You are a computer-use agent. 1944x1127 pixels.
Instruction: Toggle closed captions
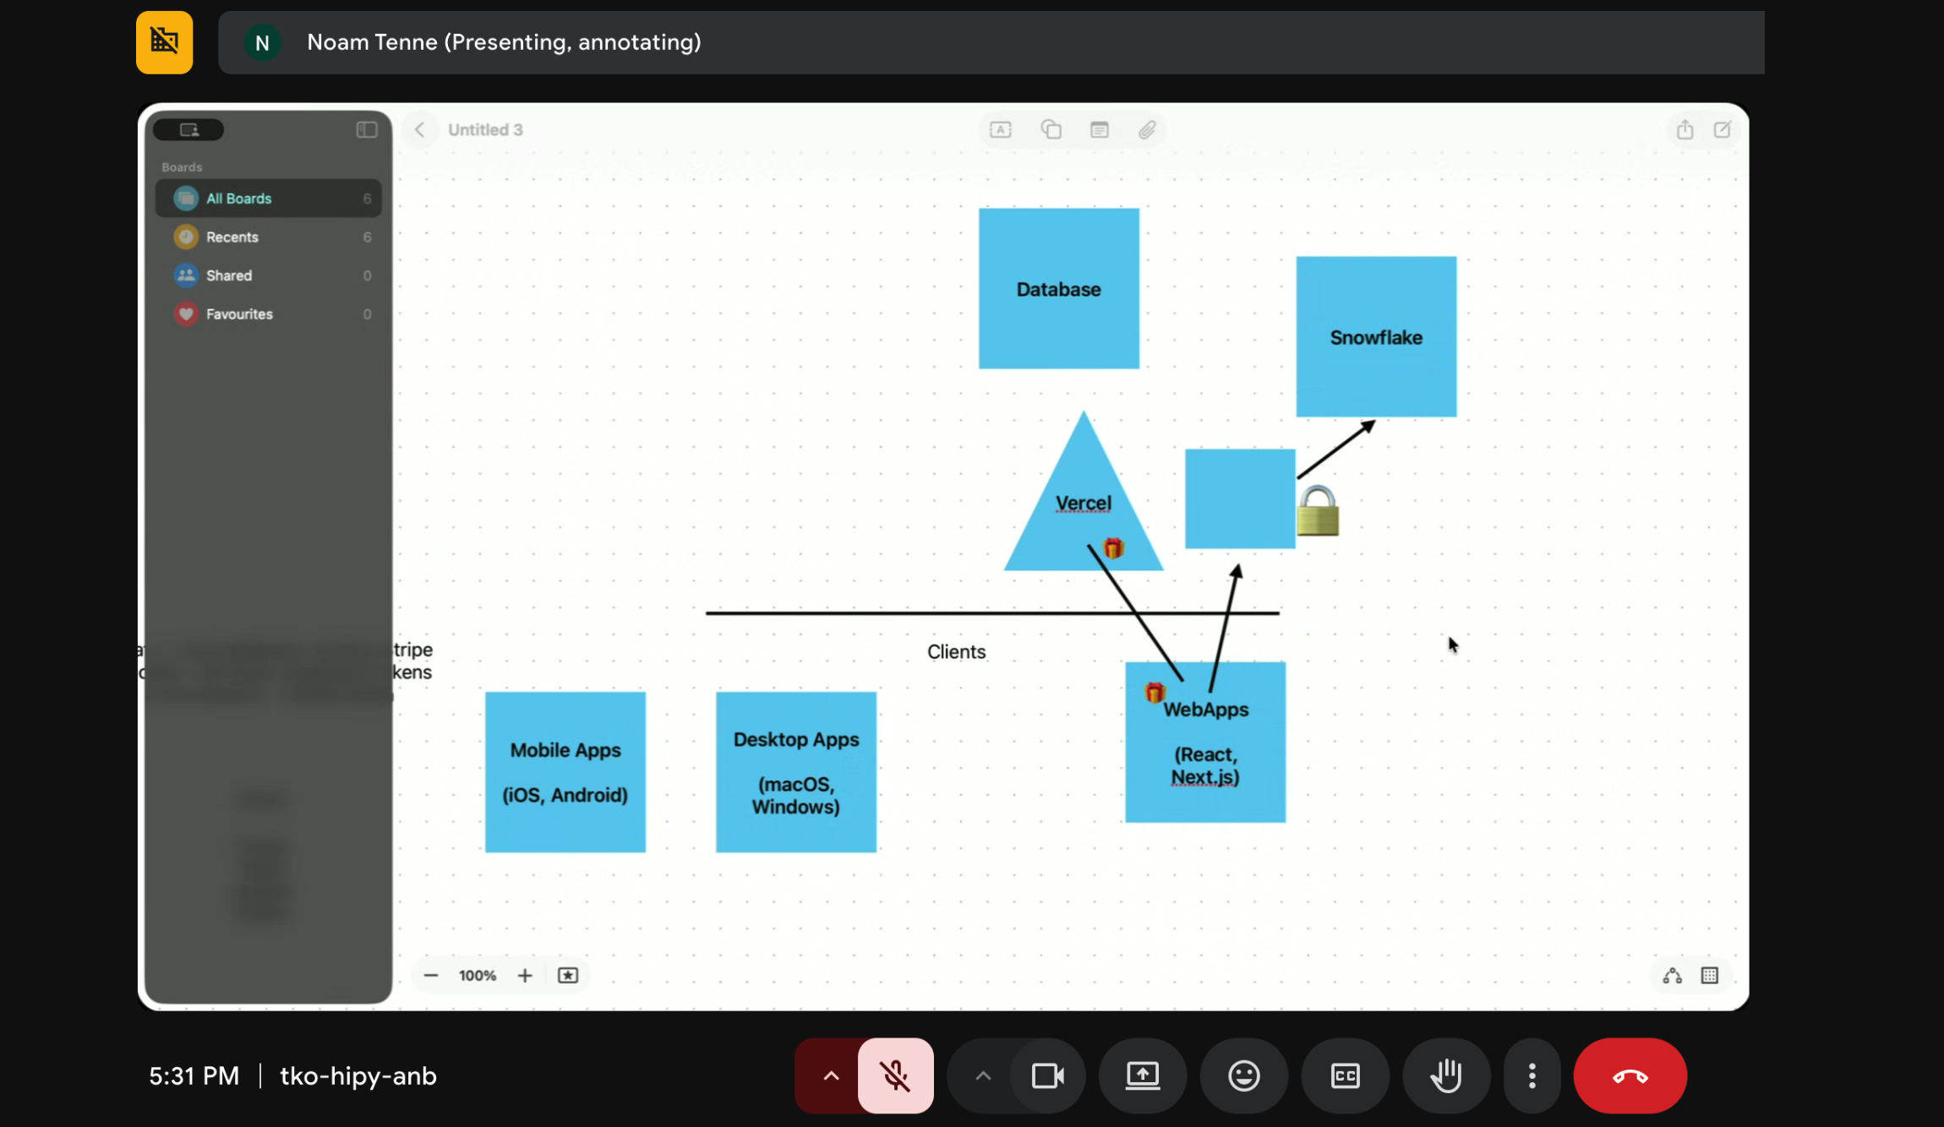pos(1346,1076)
